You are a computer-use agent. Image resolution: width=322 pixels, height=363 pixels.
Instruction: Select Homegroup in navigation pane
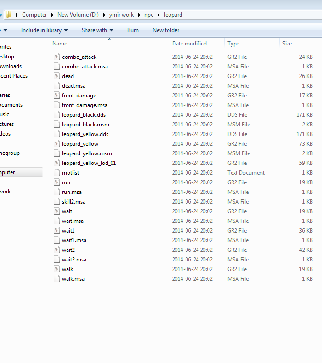click(x=10, y=153)
